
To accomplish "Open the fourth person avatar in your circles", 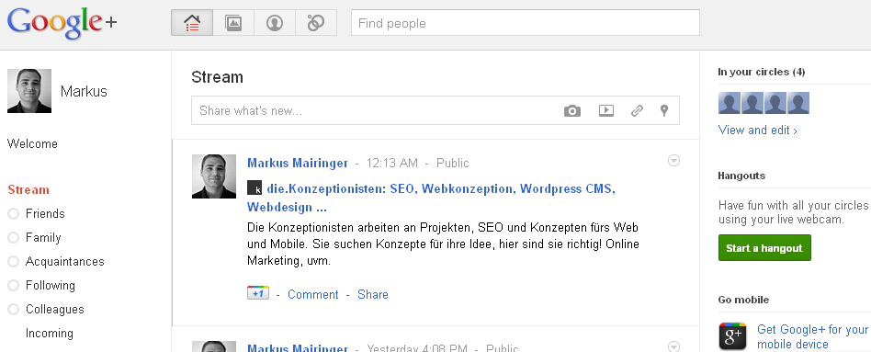I will pyautogui.click(x=797, y=104).
